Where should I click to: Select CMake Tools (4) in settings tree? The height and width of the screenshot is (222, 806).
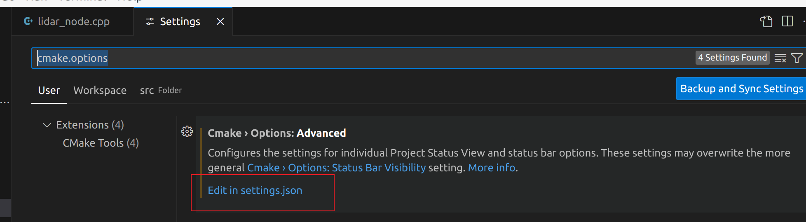point(101,143)
